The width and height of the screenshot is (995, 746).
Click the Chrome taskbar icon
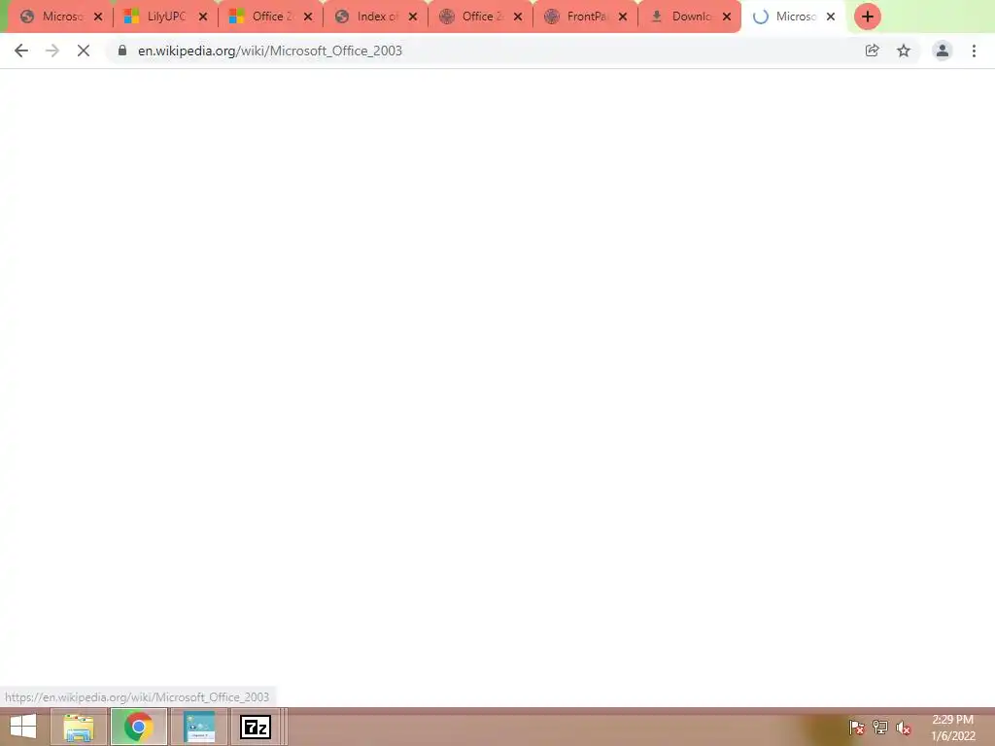click(139, 727)
